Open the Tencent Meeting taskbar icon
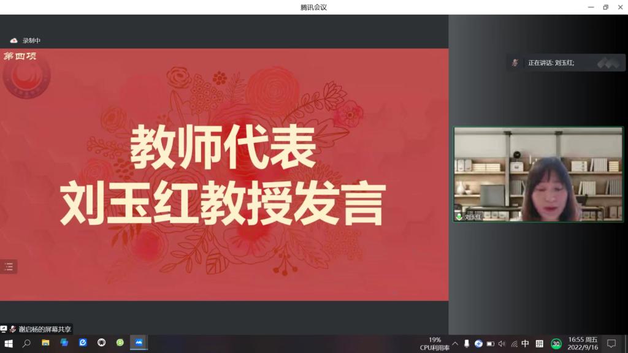Viewport: 628px width, 353px height. [139, 343]
